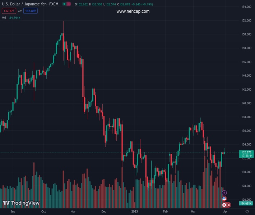Click the blue buy price 132.880 button
The height and width of the screenshot is (215, 255).
tap(30, 11)
